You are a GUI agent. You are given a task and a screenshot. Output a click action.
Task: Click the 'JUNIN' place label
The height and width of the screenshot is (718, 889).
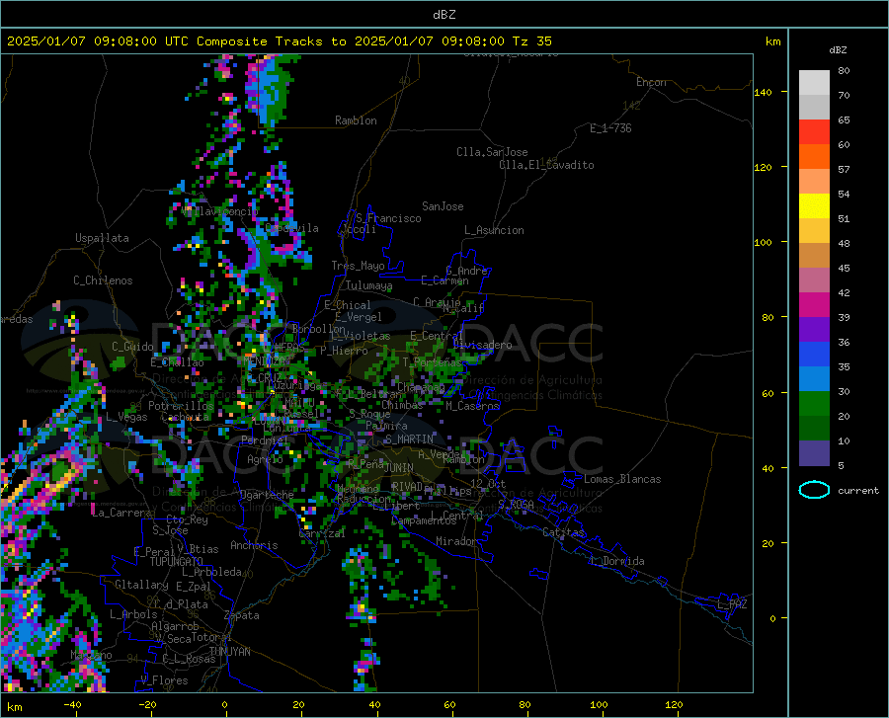[x=399, y=467]
